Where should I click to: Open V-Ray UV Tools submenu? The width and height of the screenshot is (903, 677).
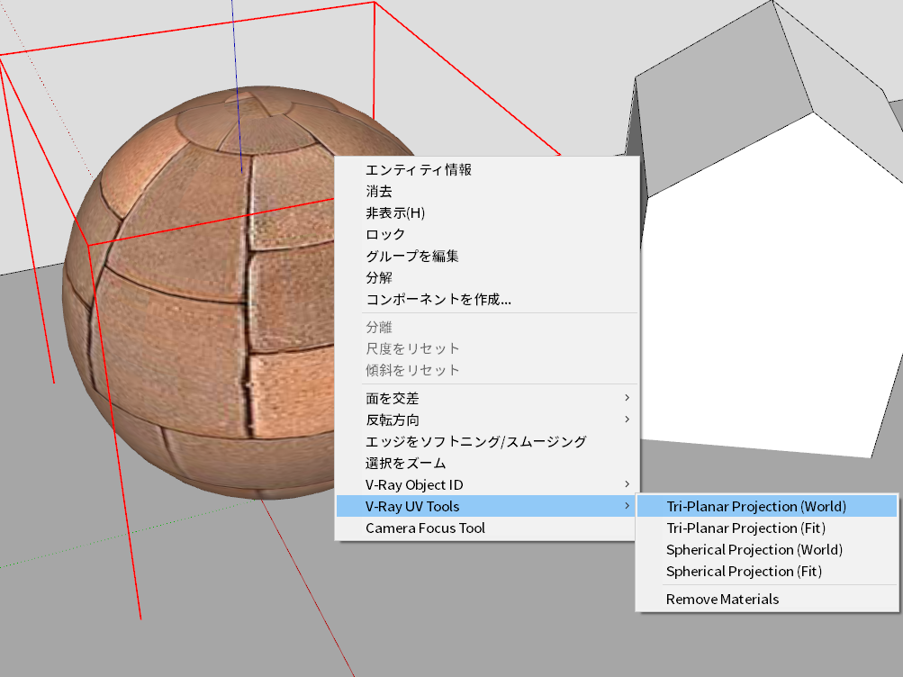(486, 507)
